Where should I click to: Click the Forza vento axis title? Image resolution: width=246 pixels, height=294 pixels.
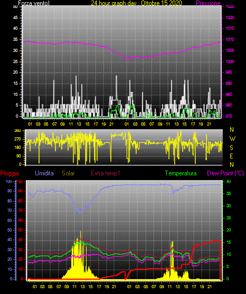(34, 3)
